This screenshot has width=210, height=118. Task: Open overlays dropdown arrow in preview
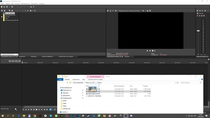(x=145, y=11)
